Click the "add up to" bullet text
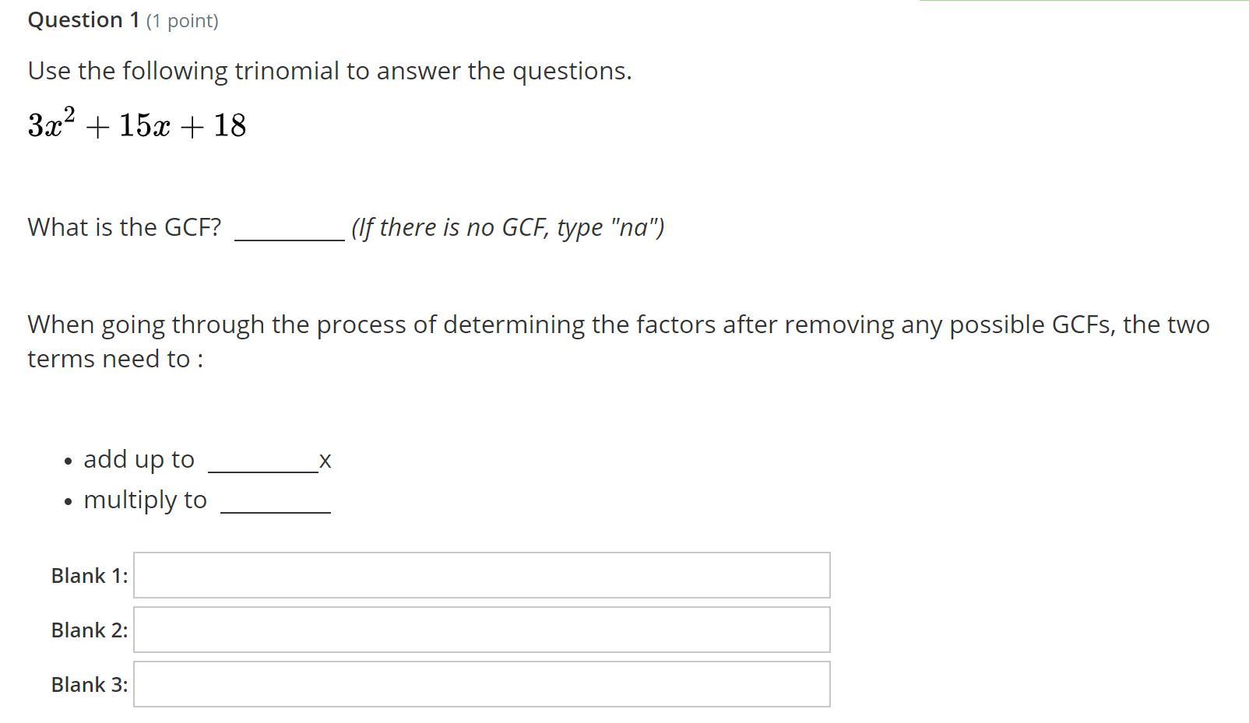 139,459
